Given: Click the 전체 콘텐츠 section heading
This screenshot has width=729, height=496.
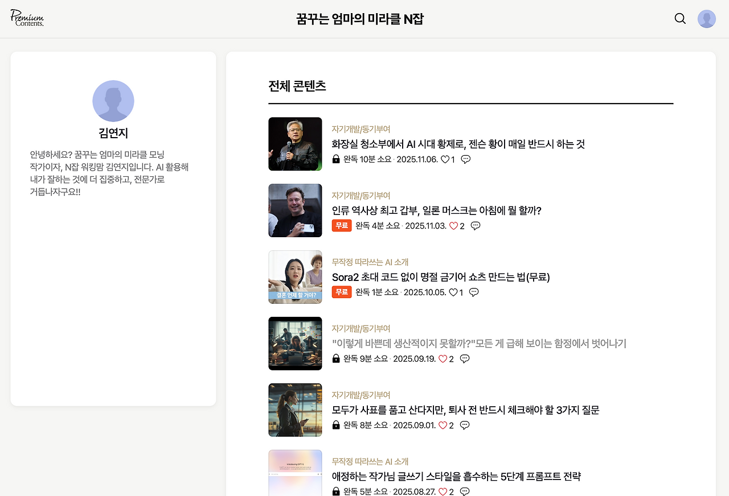Looking at the screenshot, I should click(297, 86).
